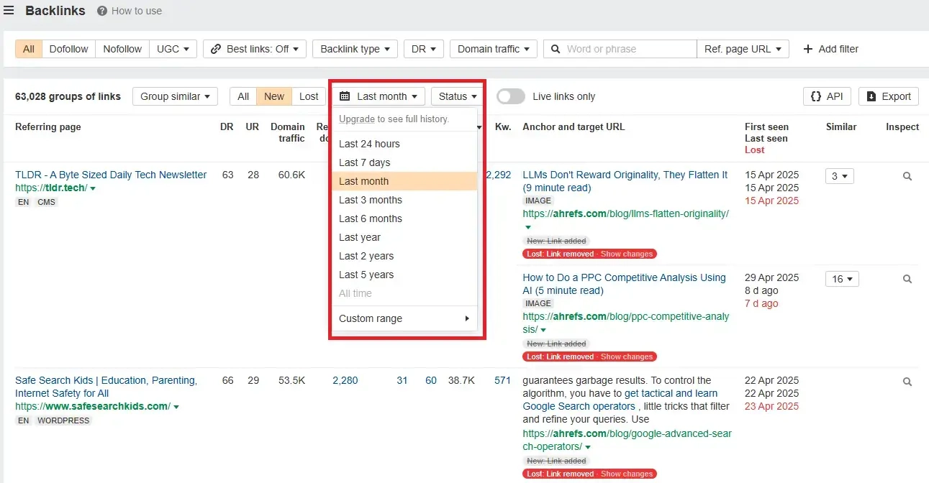Image resolution: width=929 pixels, height=483 pixels.
Task: Toggle Live links only switch
Action: [x=510, y=96]
